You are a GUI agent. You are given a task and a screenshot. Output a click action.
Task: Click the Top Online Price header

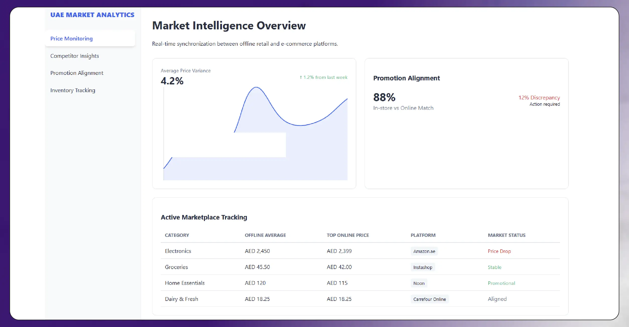[348, 235]
